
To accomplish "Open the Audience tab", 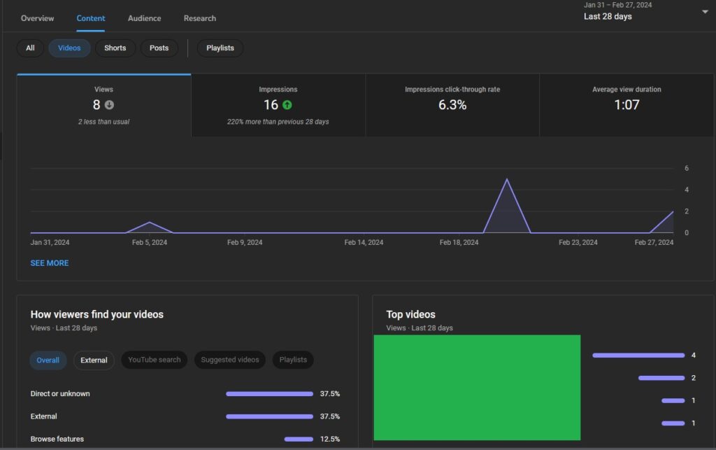I will point(144,18).
